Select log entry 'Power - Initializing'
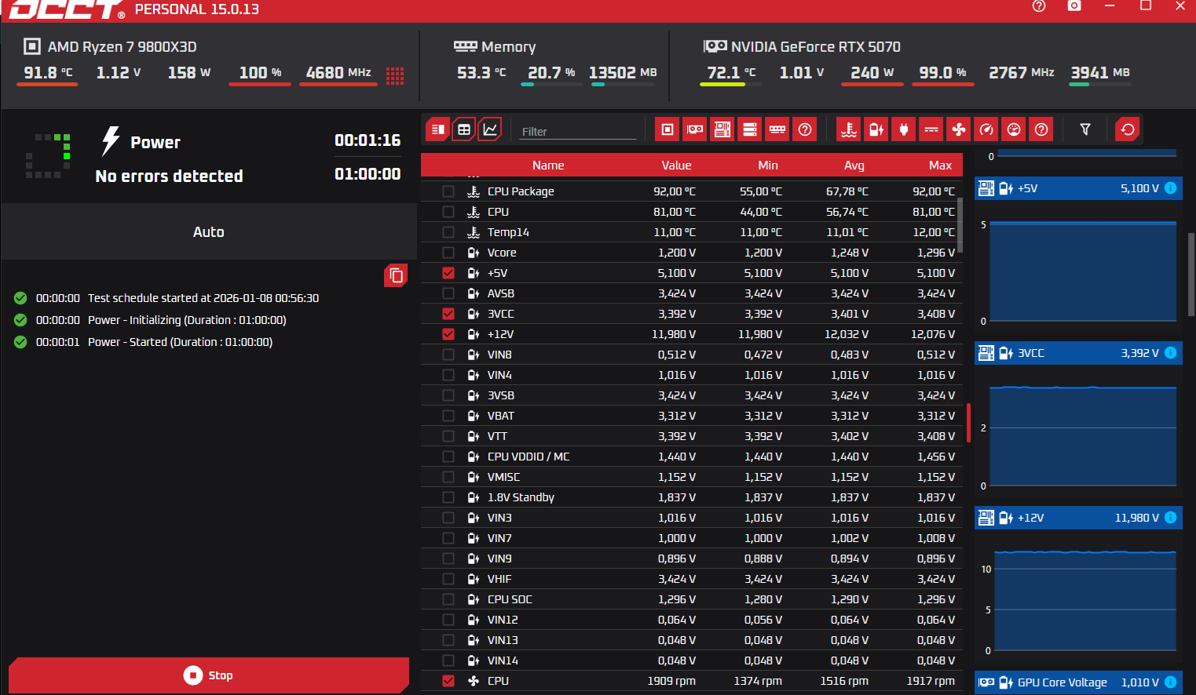This screenshot has width=1196, height=695. pos(187,320)
